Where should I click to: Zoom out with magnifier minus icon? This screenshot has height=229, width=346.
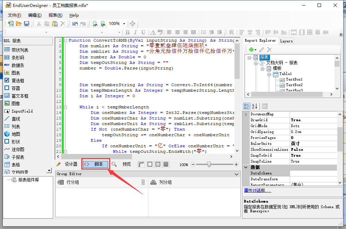coord(95,24)
